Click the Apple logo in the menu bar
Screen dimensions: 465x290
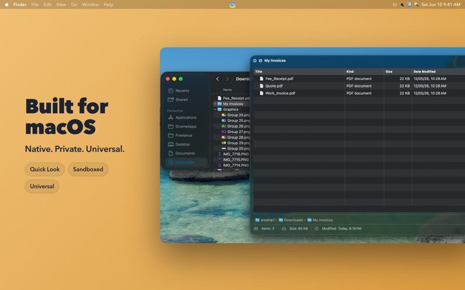point(6,5)
